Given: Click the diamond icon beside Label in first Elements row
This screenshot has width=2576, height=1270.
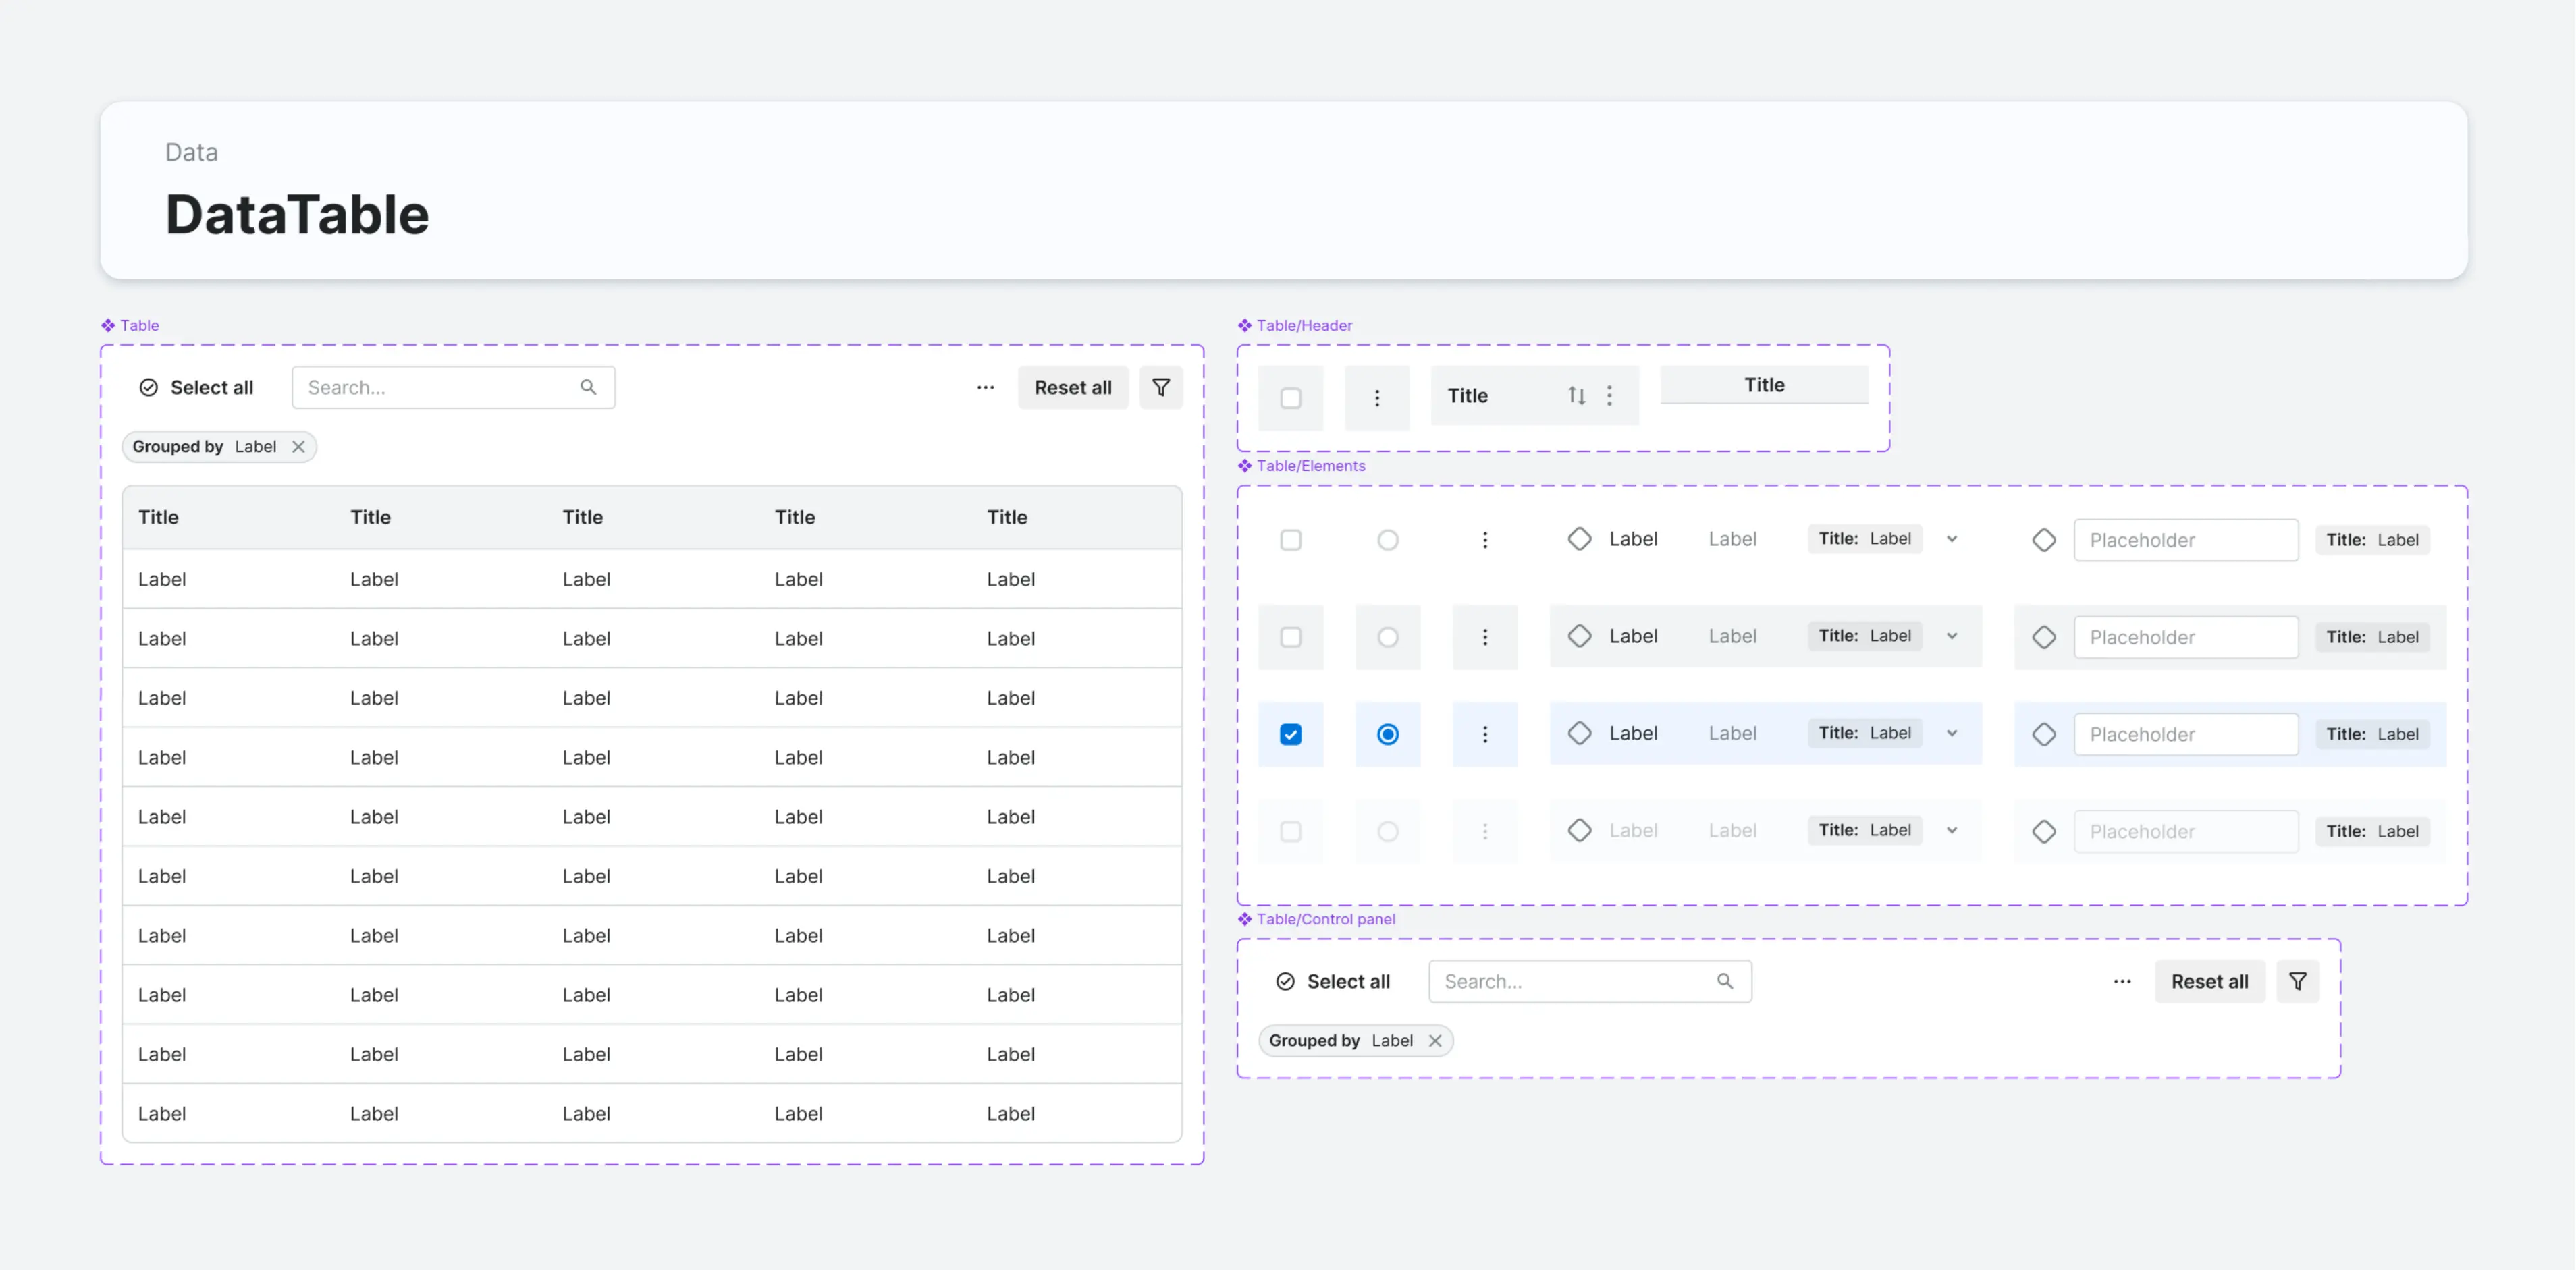Looking at the screenshot, I should click(x=1579, y=539).
